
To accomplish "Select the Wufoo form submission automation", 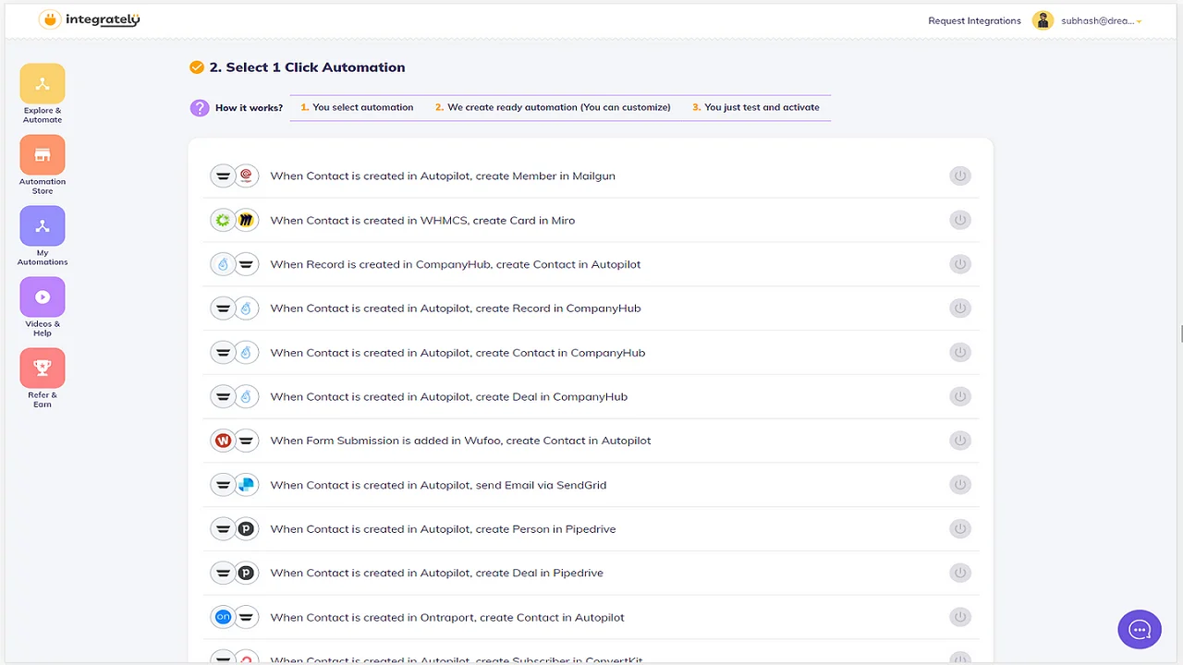I will point(460,441).
